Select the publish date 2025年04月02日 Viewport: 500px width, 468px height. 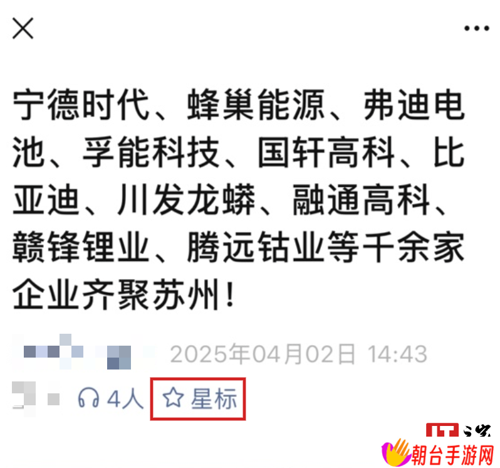click(x=263, y=354)
